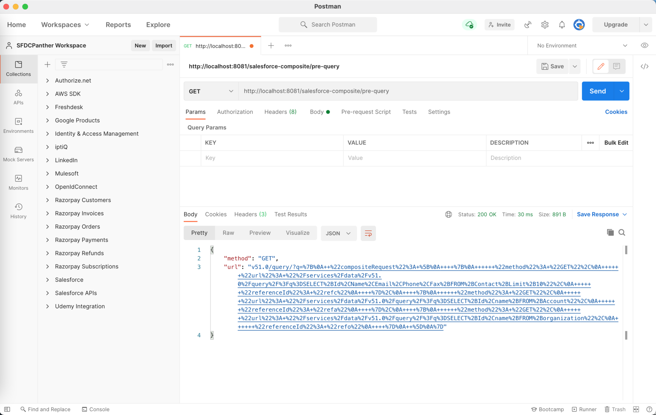656x415 pixels.
Task: Open the JSON response format dropdown
Action: (x=338, y=233)
